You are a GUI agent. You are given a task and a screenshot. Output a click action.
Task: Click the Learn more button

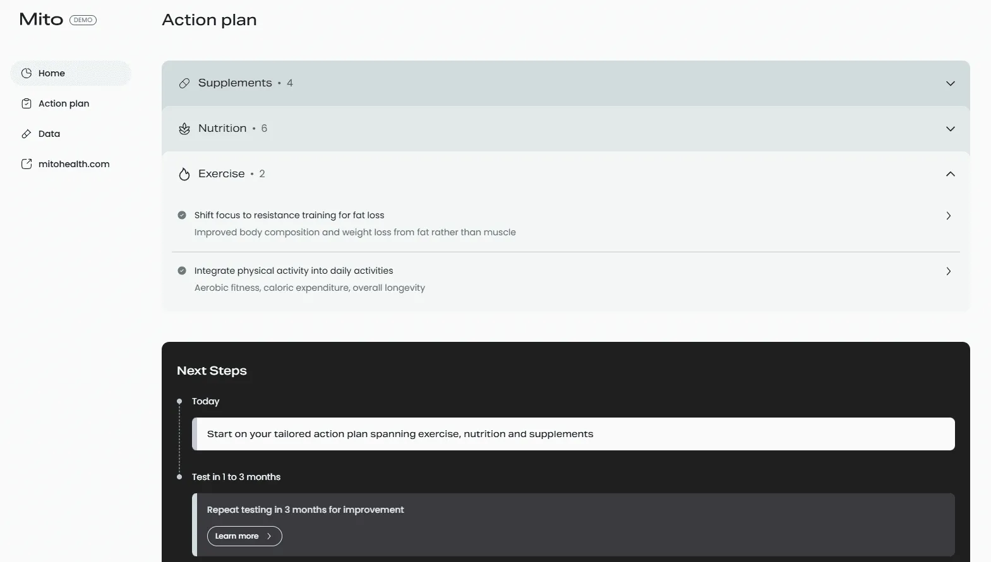(244, 536)
